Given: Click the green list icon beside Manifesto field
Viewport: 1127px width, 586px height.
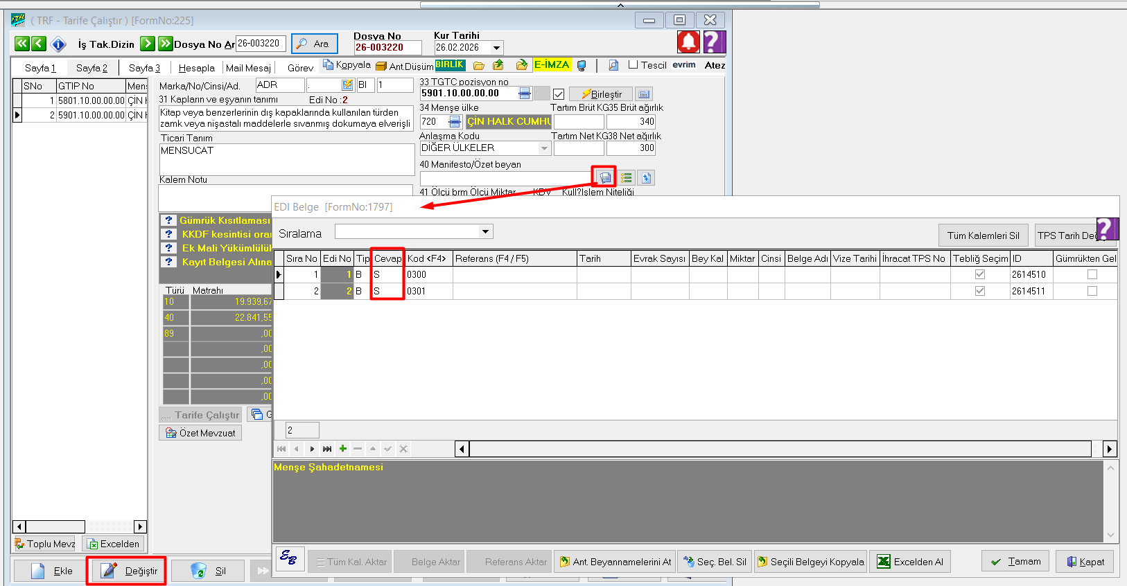Looking at the screenshot, I should 627,178.
